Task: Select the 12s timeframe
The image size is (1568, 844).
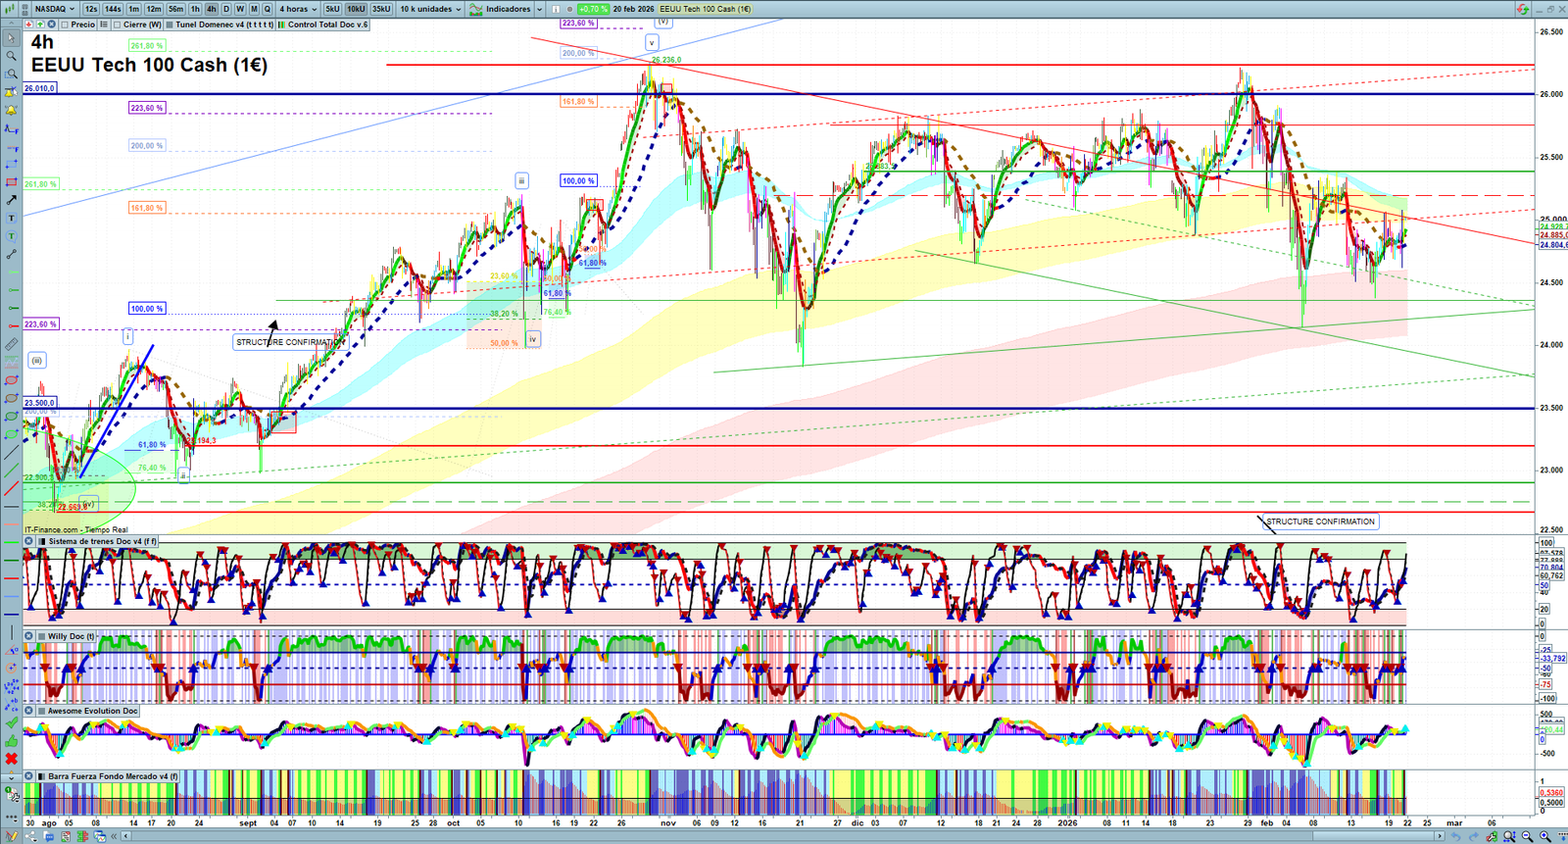Action: 91,9
